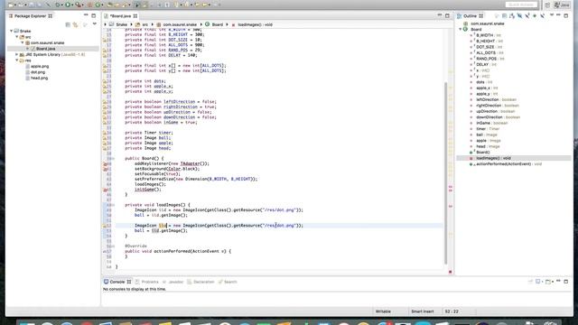This screenshot has height=325, width=578.
Task: Collapse the res folder node
Action: click(17, 60)
